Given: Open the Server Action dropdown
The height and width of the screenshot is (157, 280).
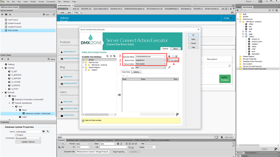Looking at the screenshot, I should point(150,64).
